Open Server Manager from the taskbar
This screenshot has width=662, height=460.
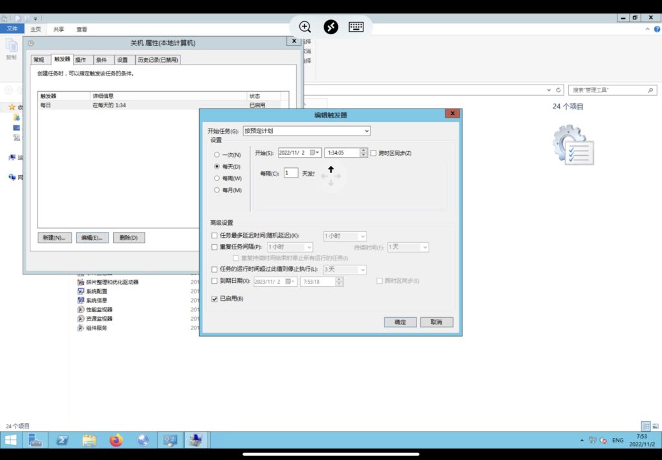(36, 441)
